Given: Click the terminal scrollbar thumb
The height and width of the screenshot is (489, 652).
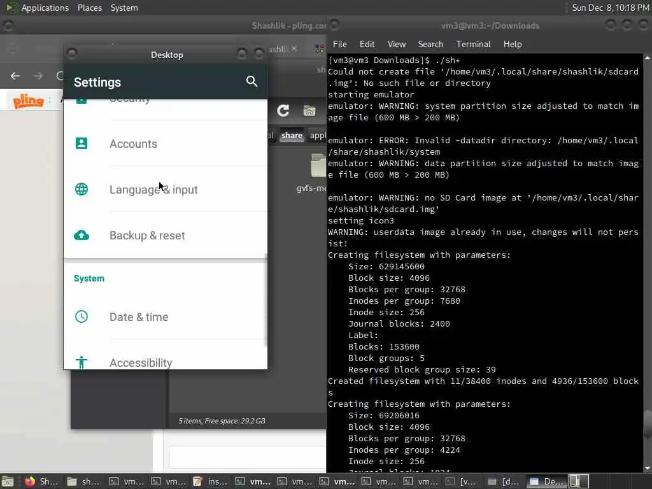Looking at the screenshot, I should click(648, 424).
